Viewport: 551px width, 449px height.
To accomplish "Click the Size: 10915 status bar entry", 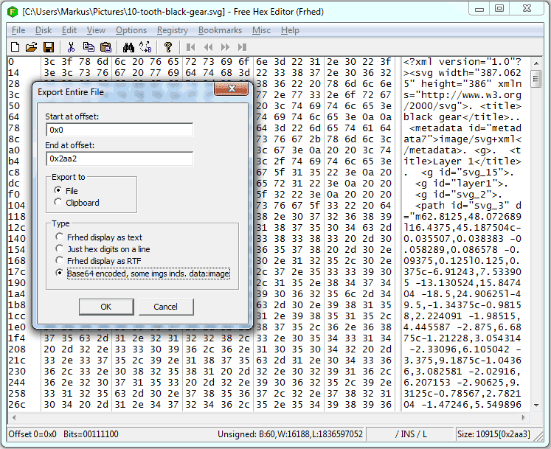I will [493, 434].
